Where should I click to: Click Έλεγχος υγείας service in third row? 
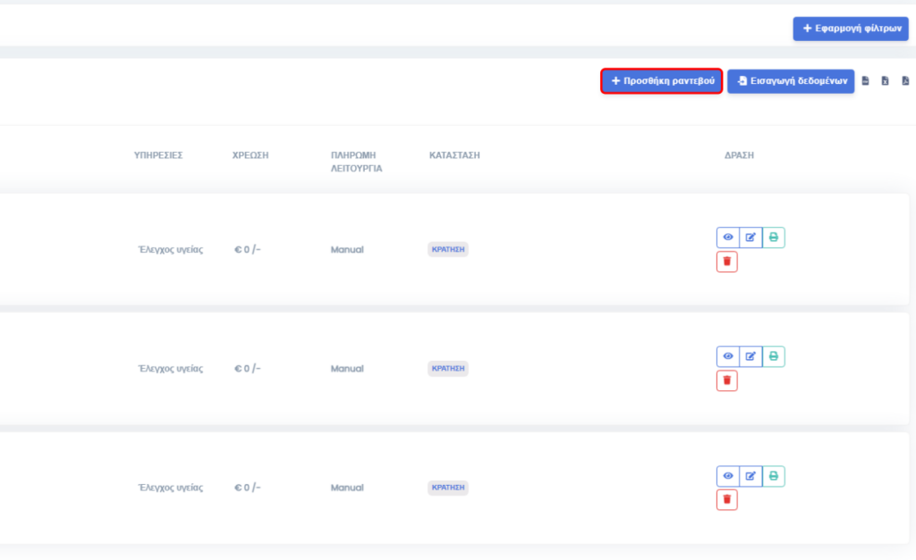click(171, 488)
